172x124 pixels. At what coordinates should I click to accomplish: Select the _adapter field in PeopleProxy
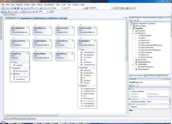point(19,65)
